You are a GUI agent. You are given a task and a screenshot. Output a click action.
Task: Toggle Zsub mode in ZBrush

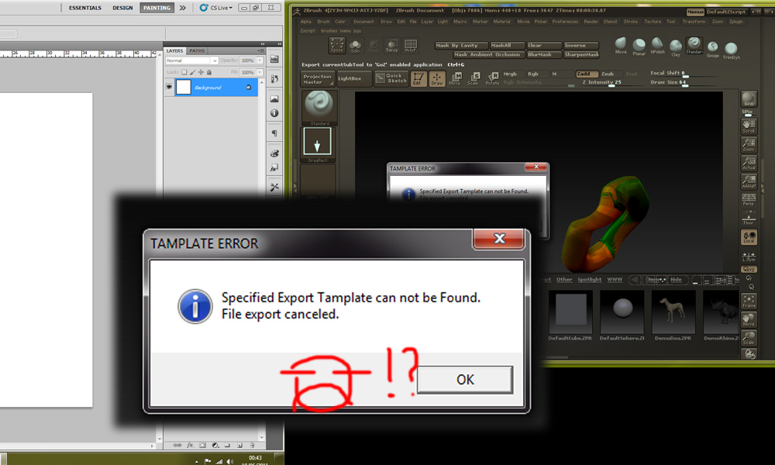coord(608,74)
